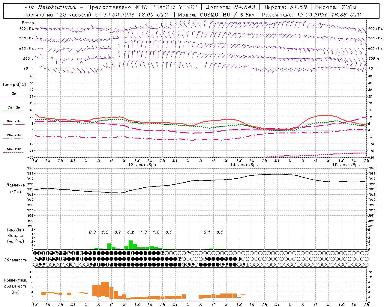Click the Давление pressure panel label
384x307 pixels.
click(16, 185)
